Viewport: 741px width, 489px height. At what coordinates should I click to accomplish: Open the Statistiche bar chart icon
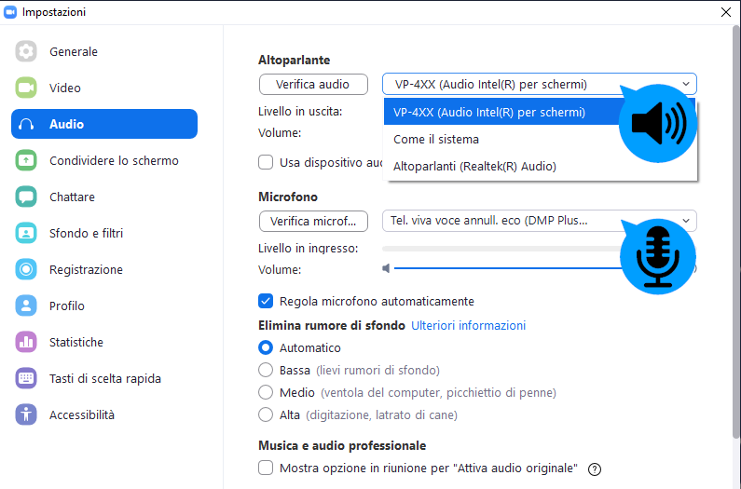tap(26, 342)
